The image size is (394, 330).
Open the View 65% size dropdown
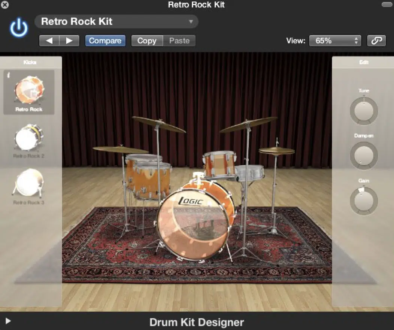pos(335,41)
